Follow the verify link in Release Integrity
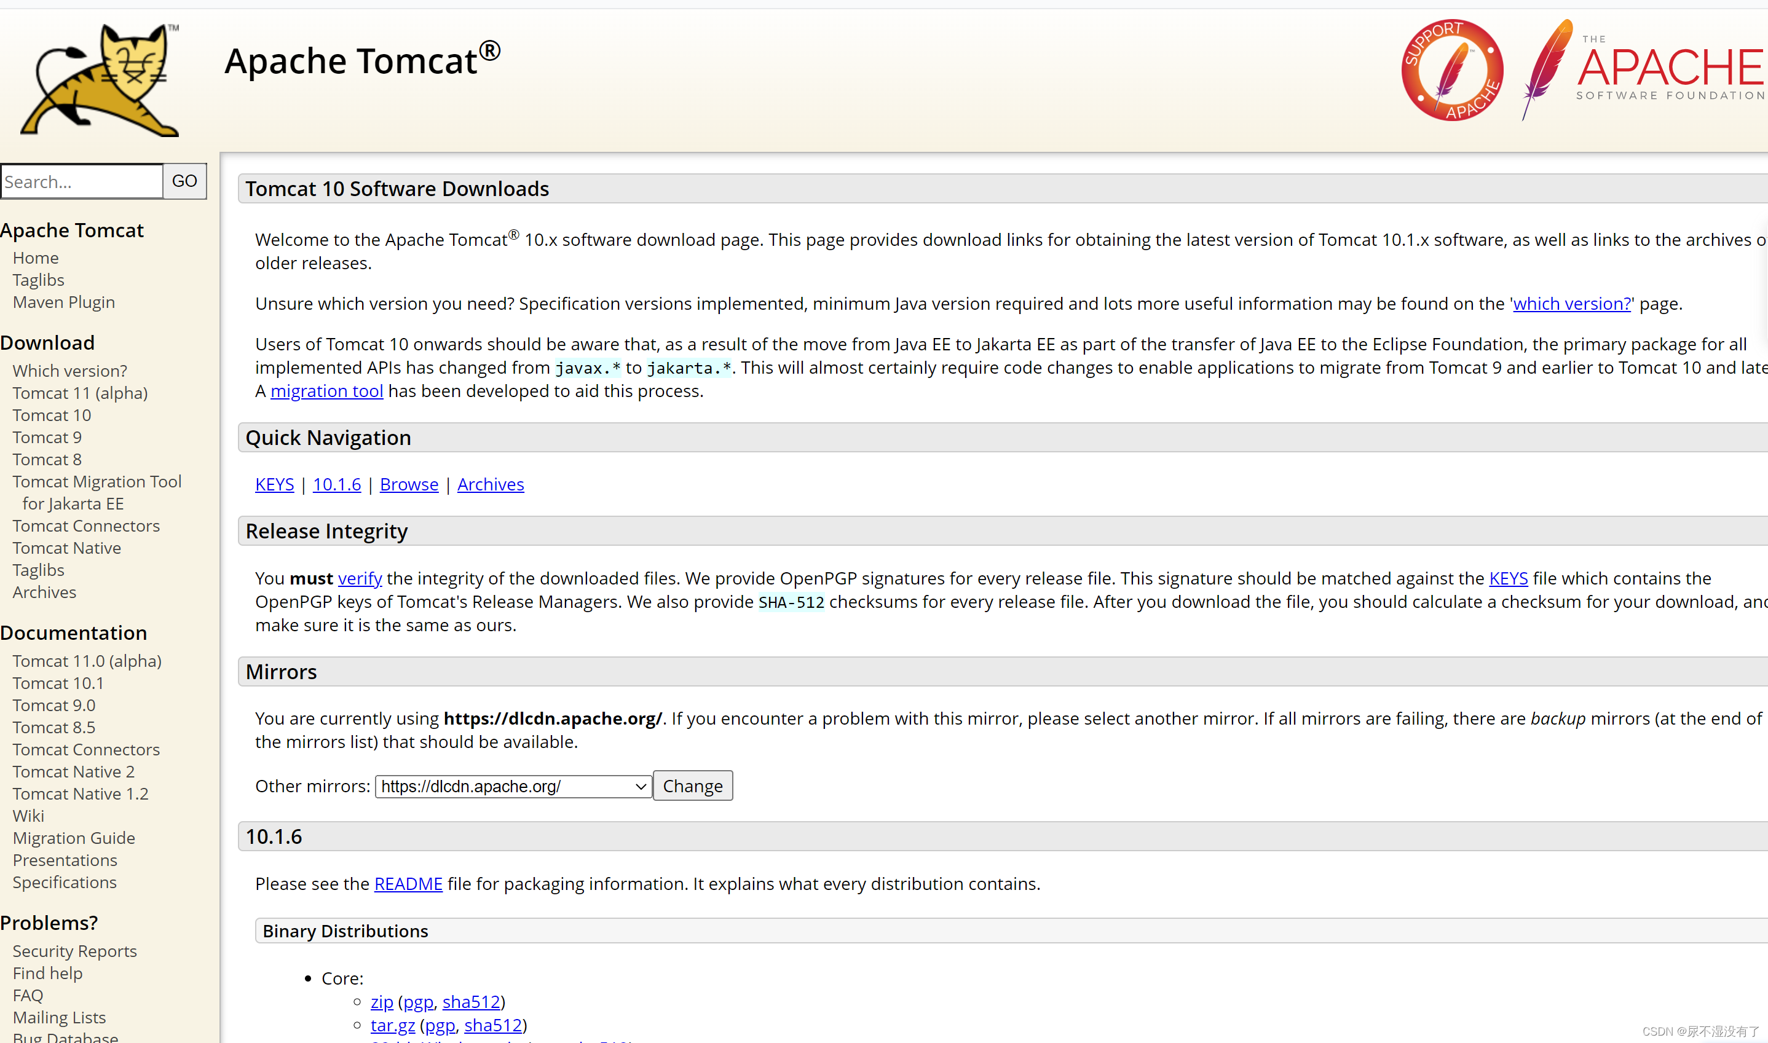Viewport: 1768px width, 1043px height. pyautogui.click(x=360, y=578)
